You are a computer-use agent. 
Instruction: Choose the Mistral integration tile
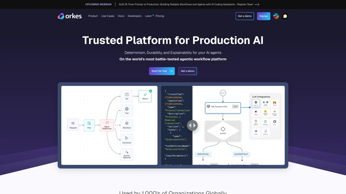[275, 103]
